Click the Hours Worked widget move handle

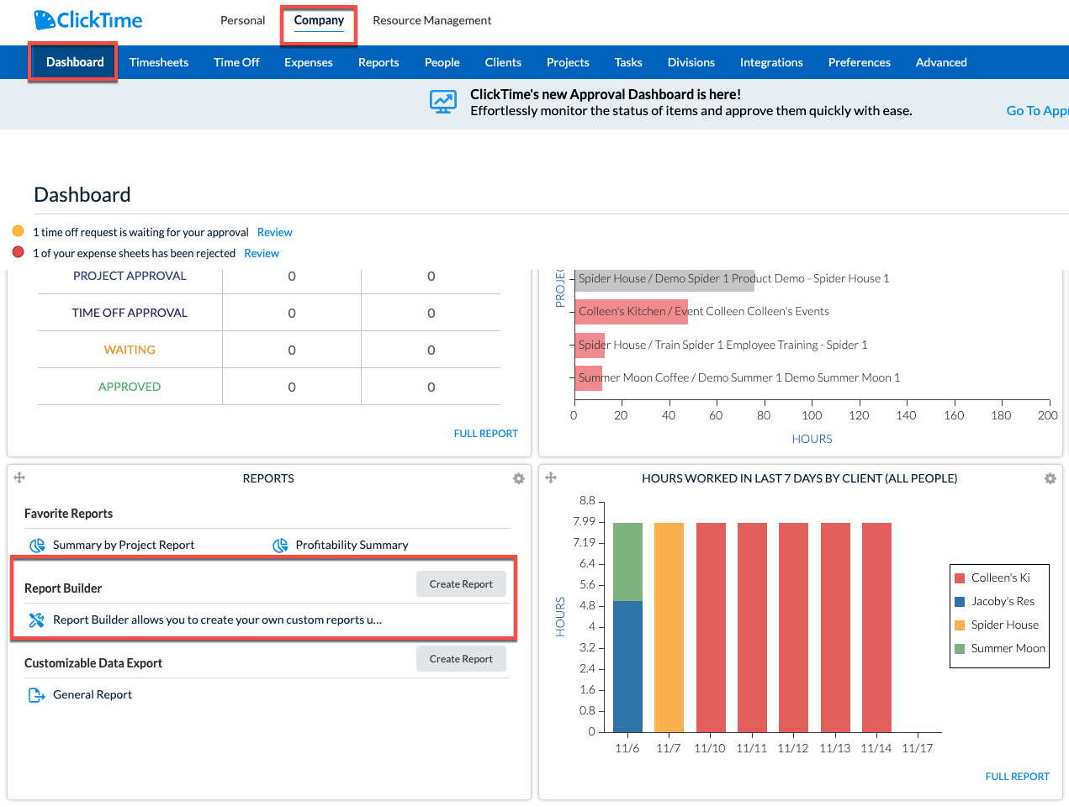click(x=551, y=477)
